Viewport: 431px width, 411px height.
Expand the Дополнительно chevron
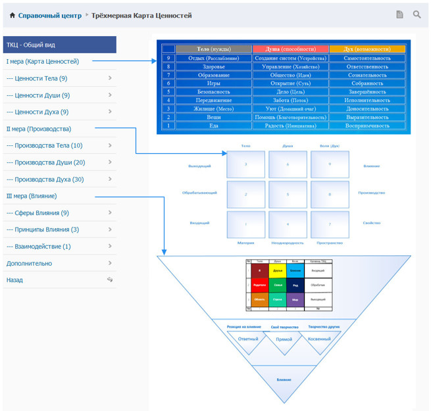(x=110, y=263)
